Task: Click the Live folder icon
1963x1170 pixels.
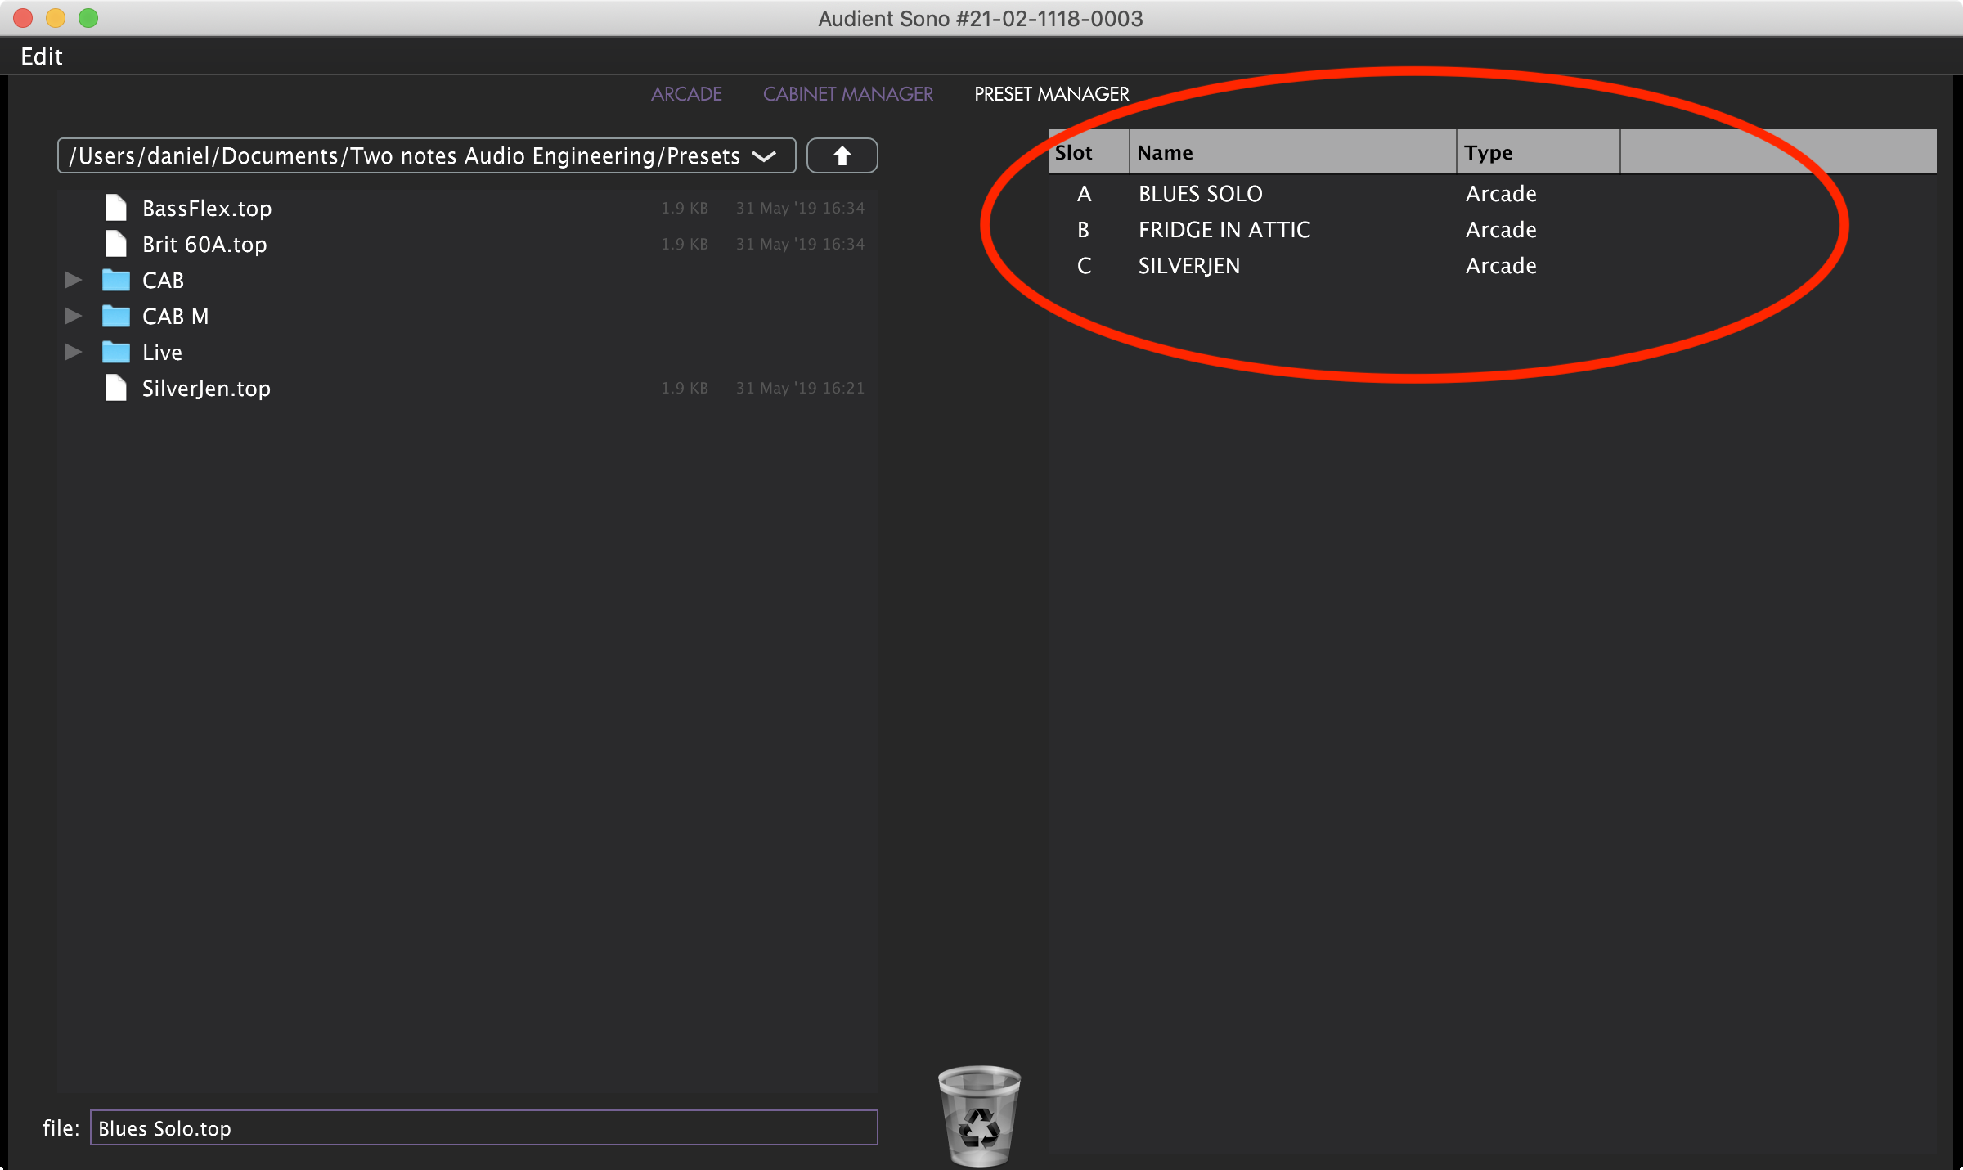Action: [116, 353]
